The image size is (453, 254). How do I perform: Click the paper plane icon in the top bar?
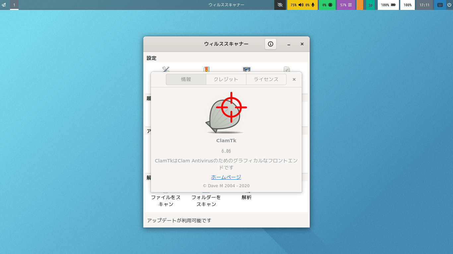[x=4, y=5]
